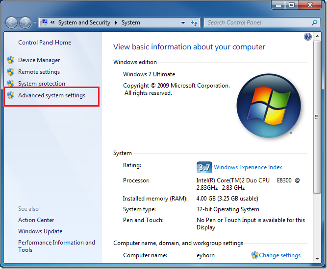Click the Control Panel icon in address bar
The height and width of the screenshot is (269, 327).
coord(45,22)
